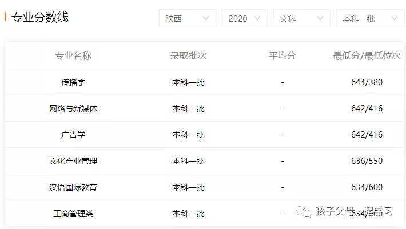Click the 636/550 minimum score cell
Viewport: 406px width, 229px height.
click(x=367, y=161)
